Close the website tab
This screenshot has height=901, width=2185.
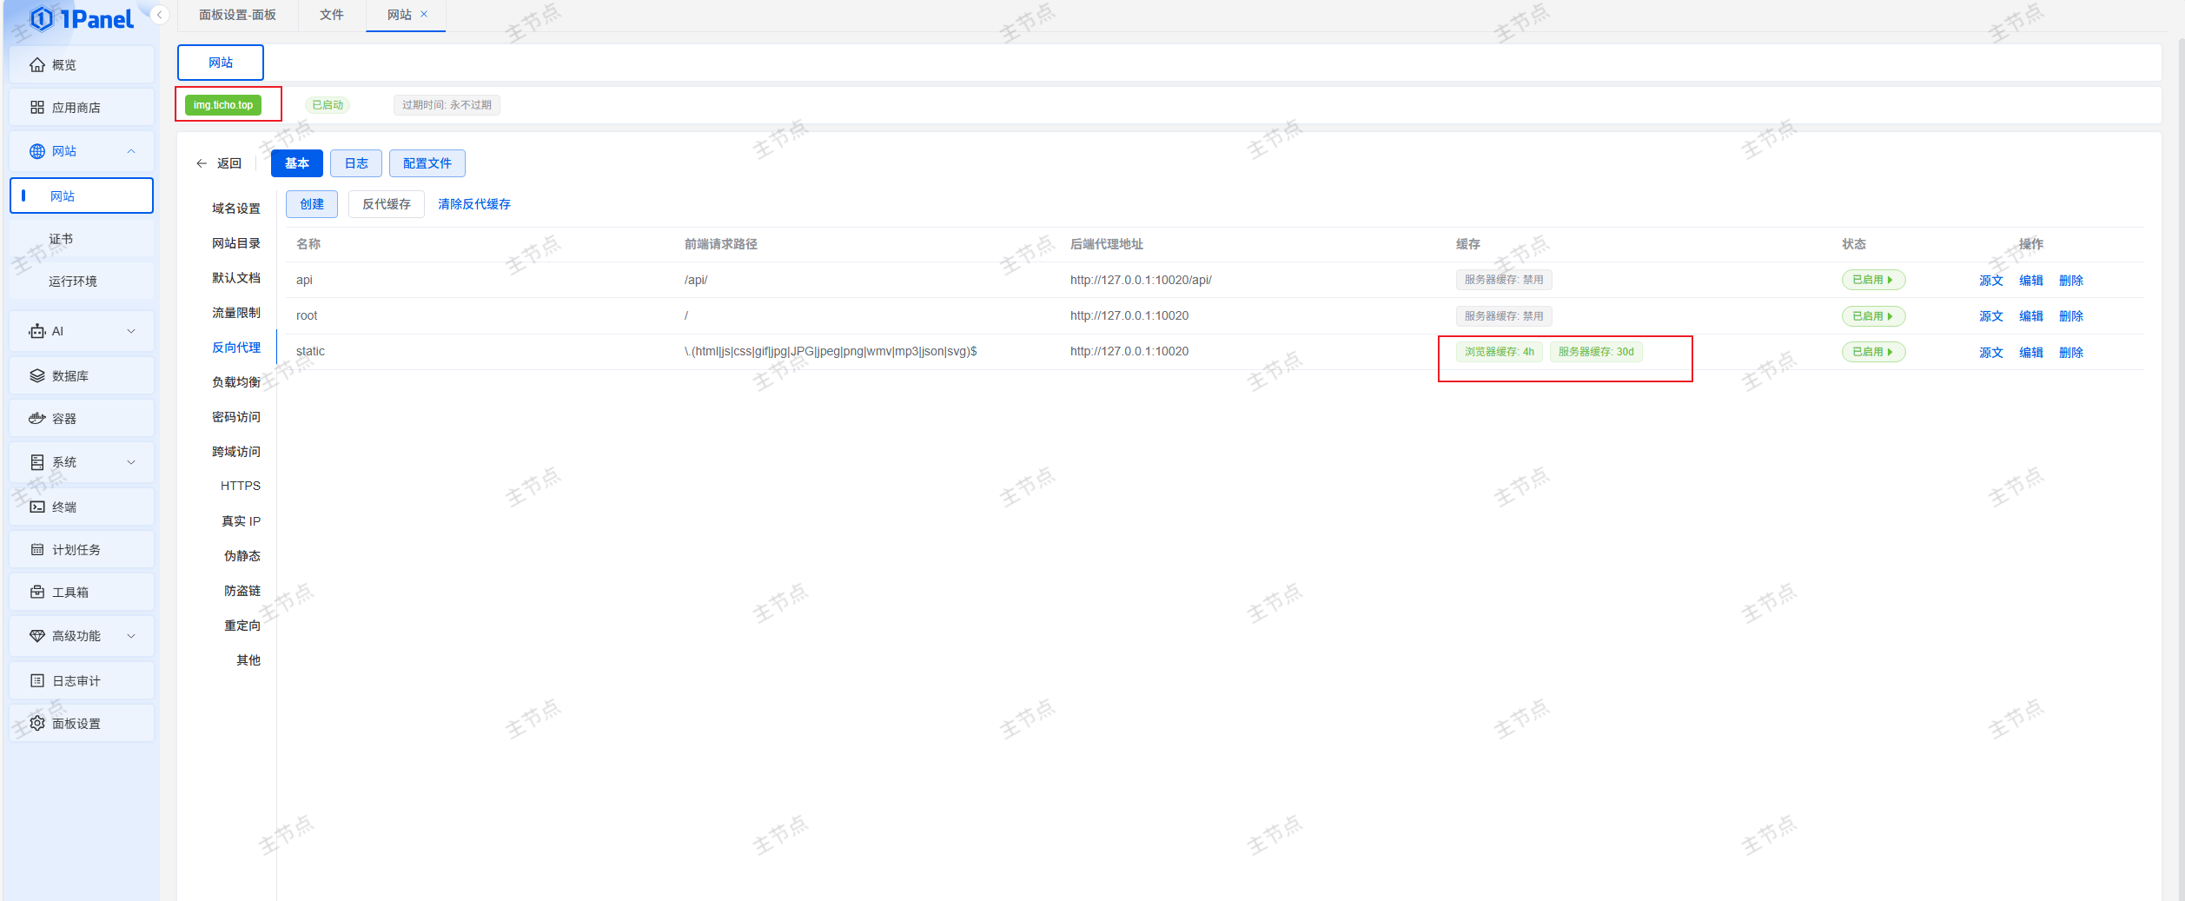point(424,14)
